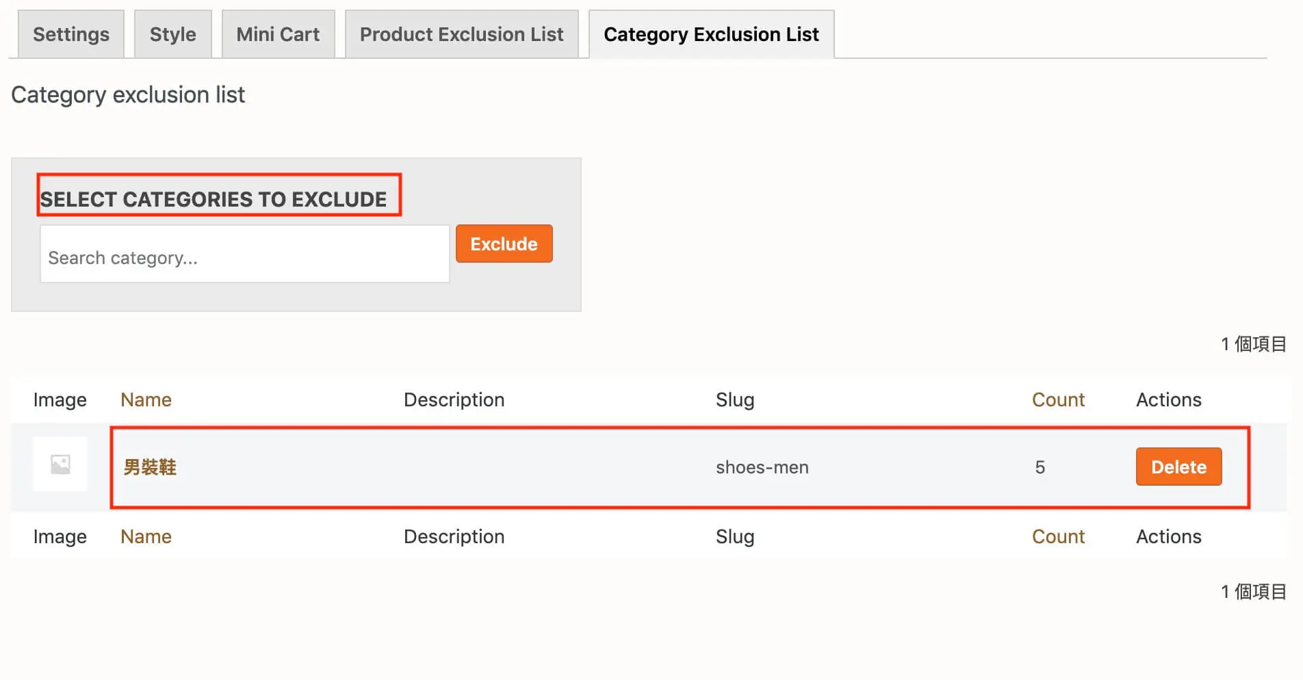Switch to the Style tab
1303x680 pixels.
173,34
